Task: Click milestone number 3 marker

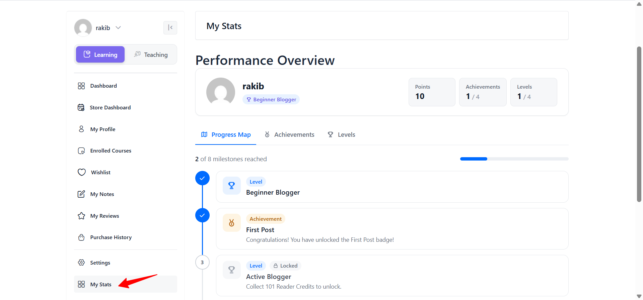Action: coord(202,262)
